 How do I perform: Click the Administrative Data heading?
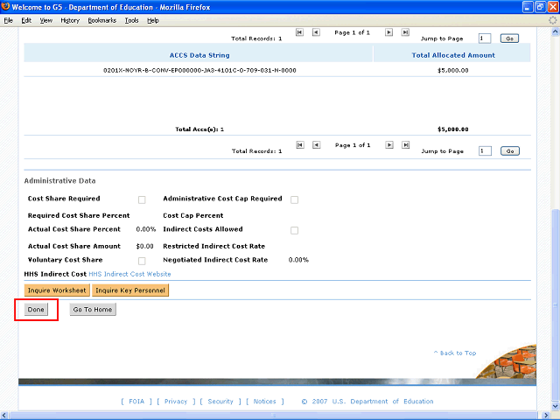(59, 181)
